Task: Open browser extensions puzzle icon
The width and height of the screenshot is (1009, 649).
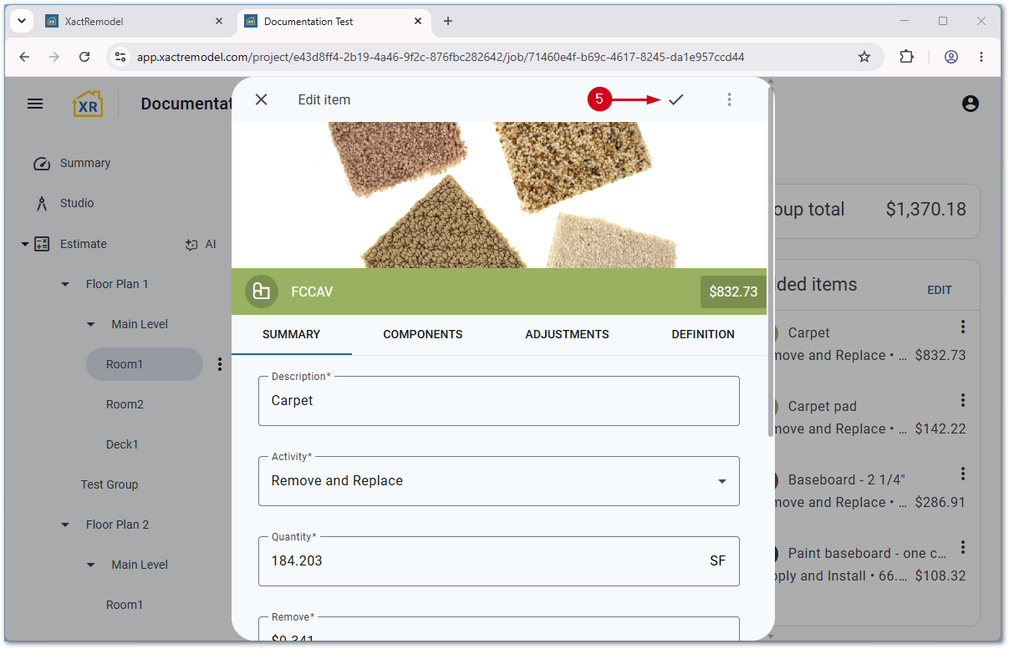Action: (907, 57)
